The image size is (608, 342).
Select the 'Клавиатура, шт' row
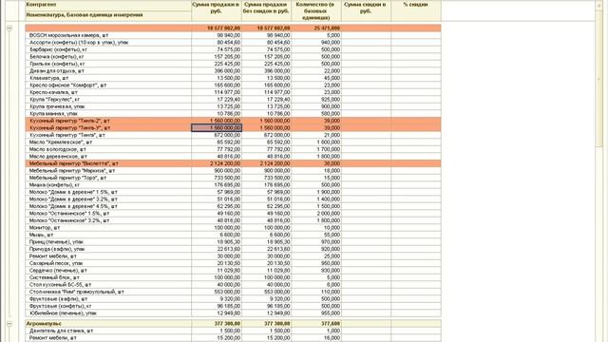[233, 78]
